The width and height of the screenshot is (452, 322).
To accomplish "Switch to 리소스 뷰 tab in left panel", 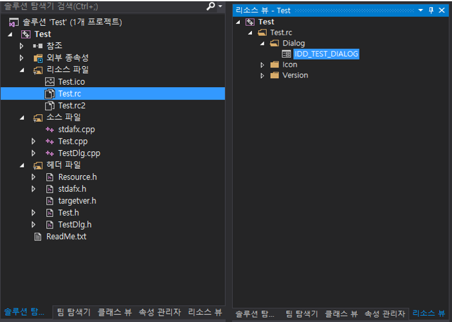I will [x=205, y=312].
